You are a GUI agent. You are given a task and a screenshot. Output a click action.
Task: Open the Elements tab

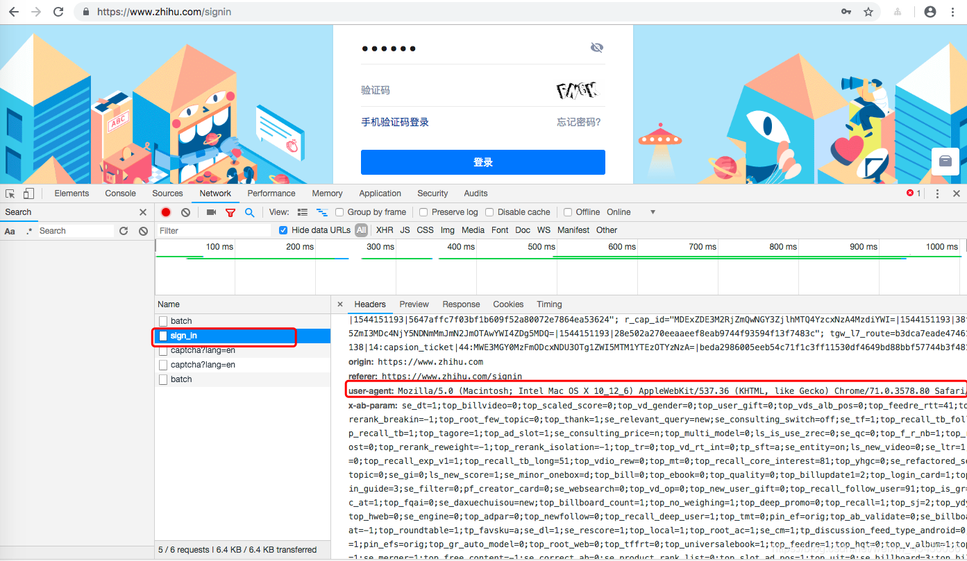pos(72,193)
